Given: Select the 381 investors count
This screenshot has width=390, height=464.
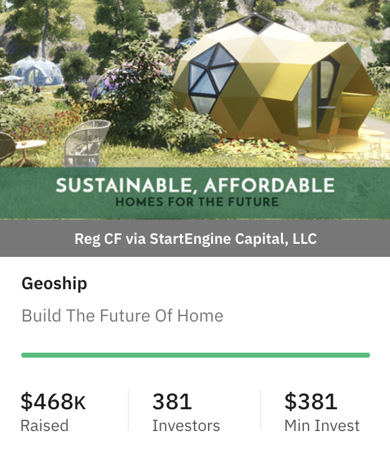Looking at the screenshot, I should point(172,401).
